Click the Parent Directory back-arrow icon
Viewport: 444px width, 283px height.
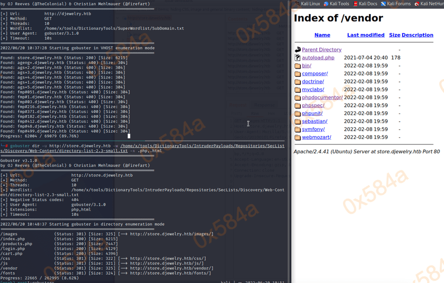click(x=298, y=49)
